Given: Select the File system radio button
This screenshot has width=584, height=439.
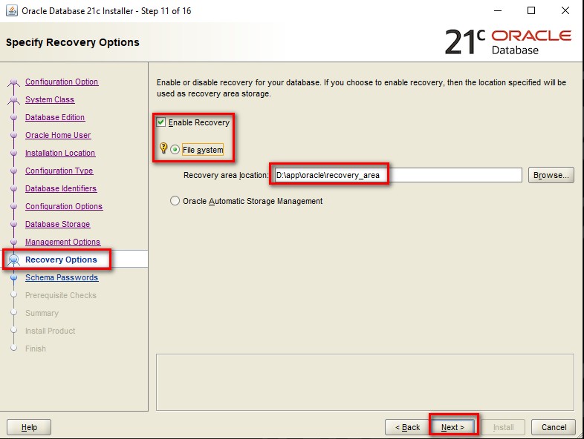Looking at the screenshot, I should point(175,150).
